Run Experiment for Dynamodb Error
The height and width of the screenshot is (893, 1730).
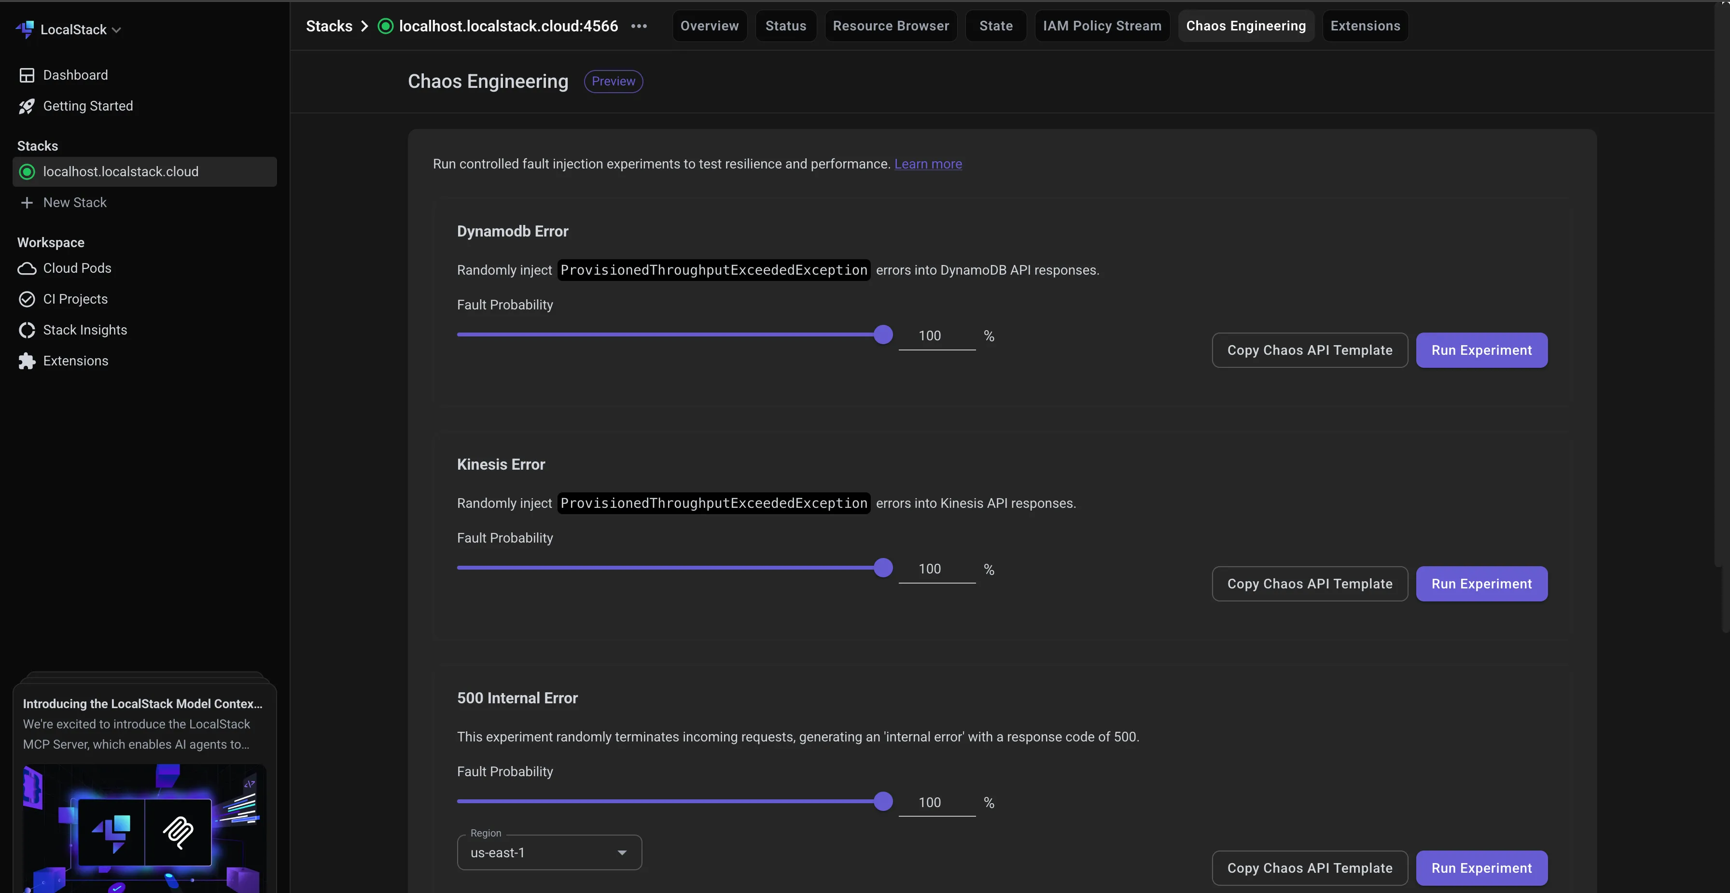pyautogui.click(x=1481, y=350)
